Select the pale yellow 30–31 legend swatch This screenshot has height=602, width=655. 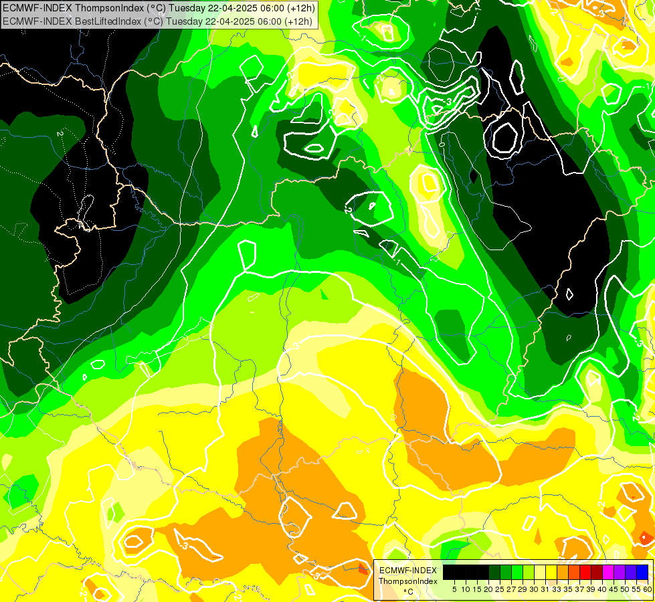(540, 573)
